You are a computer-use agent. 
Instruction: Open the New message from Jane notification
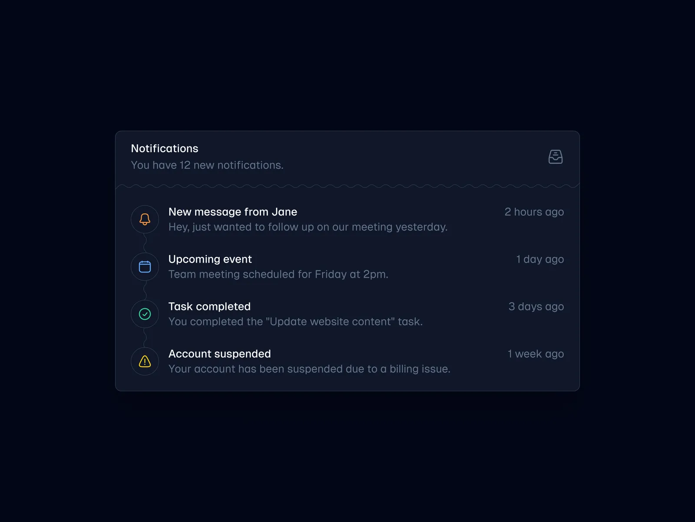coord(232,212)
